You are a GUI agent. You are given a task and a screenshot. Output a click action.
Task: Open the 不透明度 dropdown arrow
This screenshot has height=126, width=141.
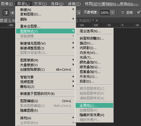tap(112, 13)
